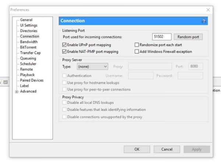Click the Random port button
Screen dimensions: 221x164
click(x=188, y=37)
